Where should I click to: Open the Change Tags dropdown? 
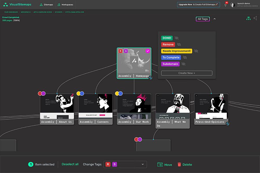point(142,164)
